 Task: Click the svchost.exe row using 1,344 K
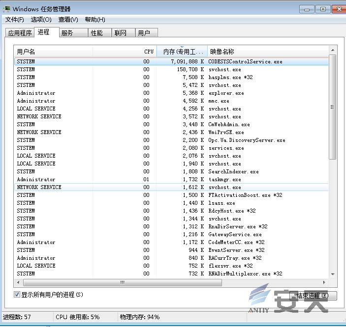(x=171, y=218)
